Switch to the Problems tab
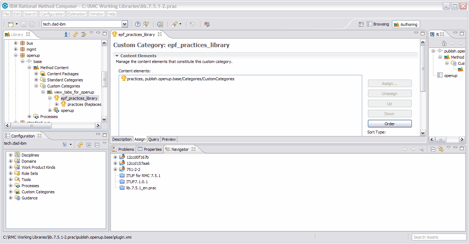Viewport: 469px width, 244px height. [x=123, y=149]
